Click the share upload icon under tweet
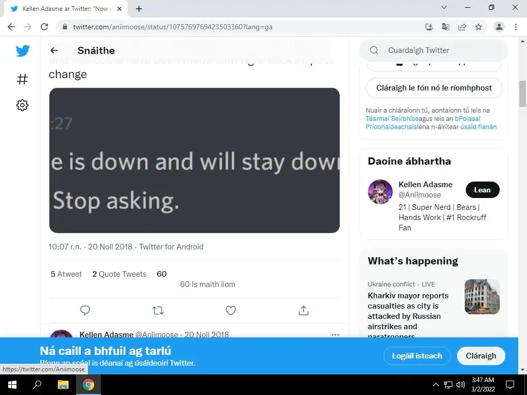 (304, 310)
